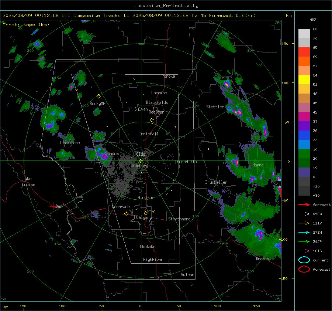The width and height of the screenshot is (332, 311).
Task: Click the Sundre label
Action: (x=112, y=153)
